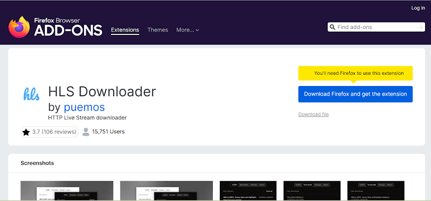Image resolution: width=431 pixels, height=201 pixels.
Task: Expand the More... dropdown menu
Action: click(x=187, y=30)
